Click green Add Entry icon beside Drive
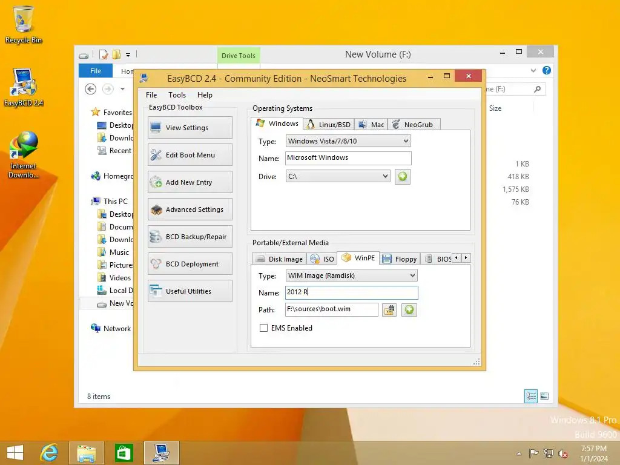Screen dimensions: 620x465 click(x=403, y=176)
